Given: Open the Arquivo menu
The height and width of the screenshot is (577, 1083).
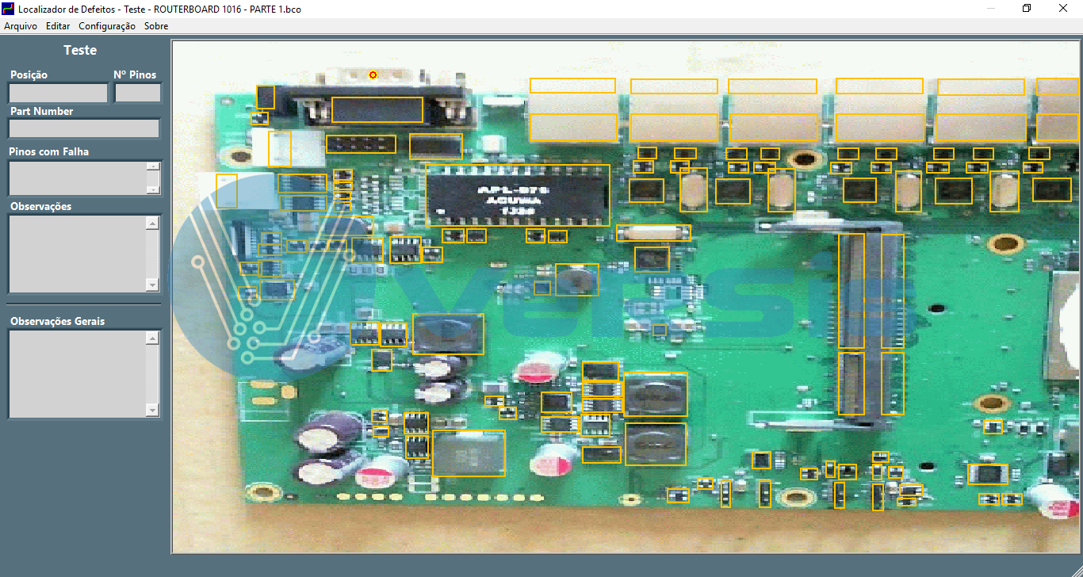Looking at the screenshot, I should click(21, 26).
